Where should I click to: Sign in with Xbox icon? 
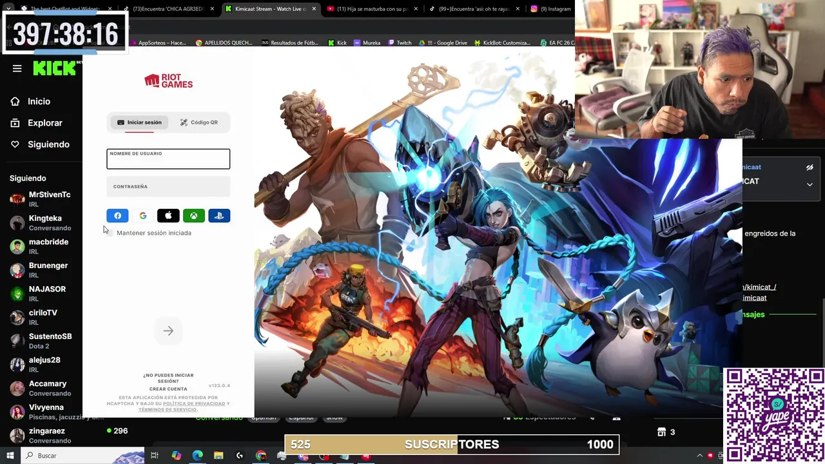click(193, 216)
